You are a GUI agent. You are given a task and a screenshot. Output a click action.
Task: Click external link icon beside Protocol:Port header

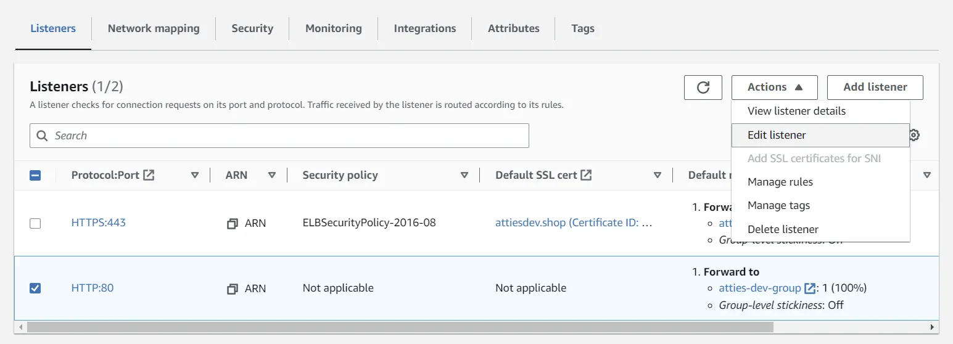149,175
